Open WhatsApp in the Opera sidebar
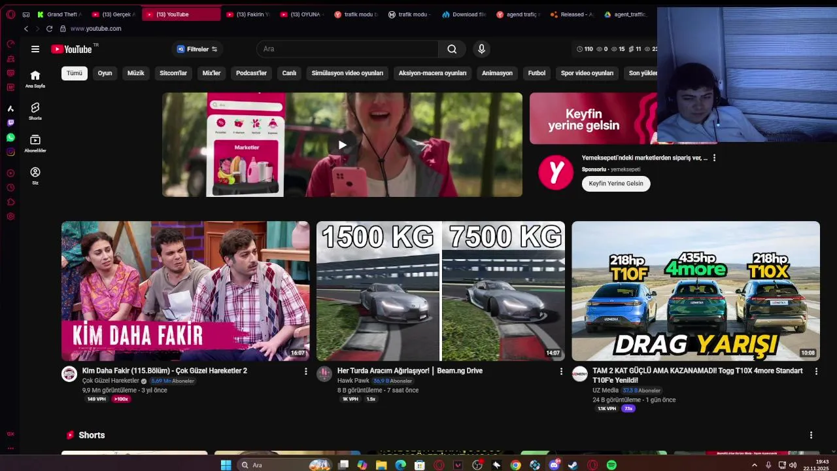 click(x=10, y=137)
